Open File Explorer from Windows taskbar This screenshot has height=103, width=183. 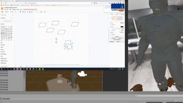(x=14, y=69)
